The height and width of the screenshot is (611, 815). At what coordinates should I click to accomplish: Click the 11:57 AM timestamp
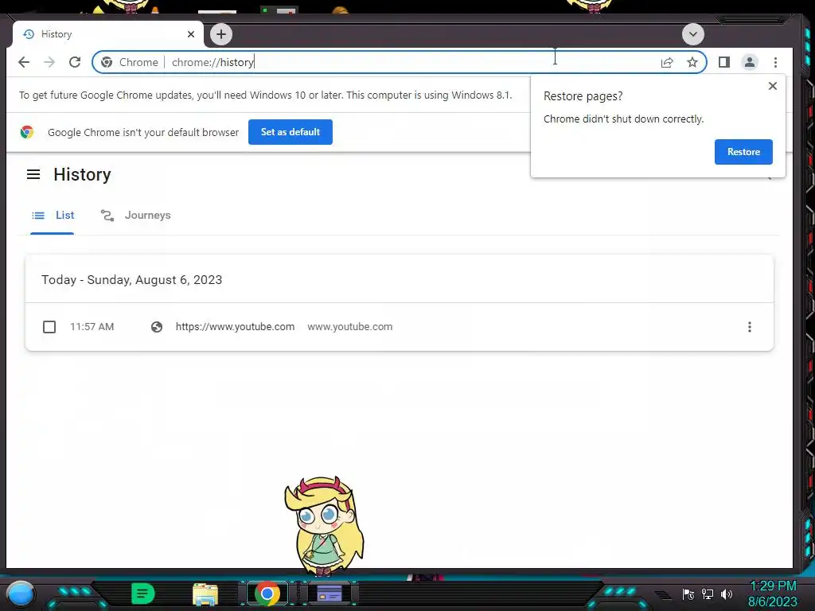[x=92, y=327]
